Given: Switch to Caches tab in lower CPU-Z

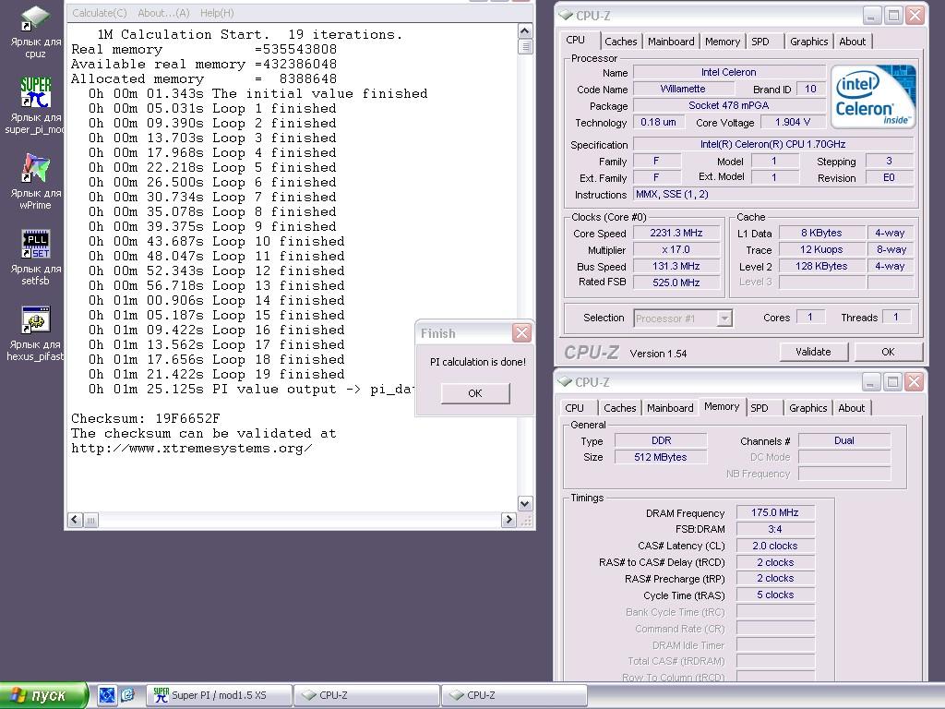Looking at the screenshot, I should pos(619,408).
